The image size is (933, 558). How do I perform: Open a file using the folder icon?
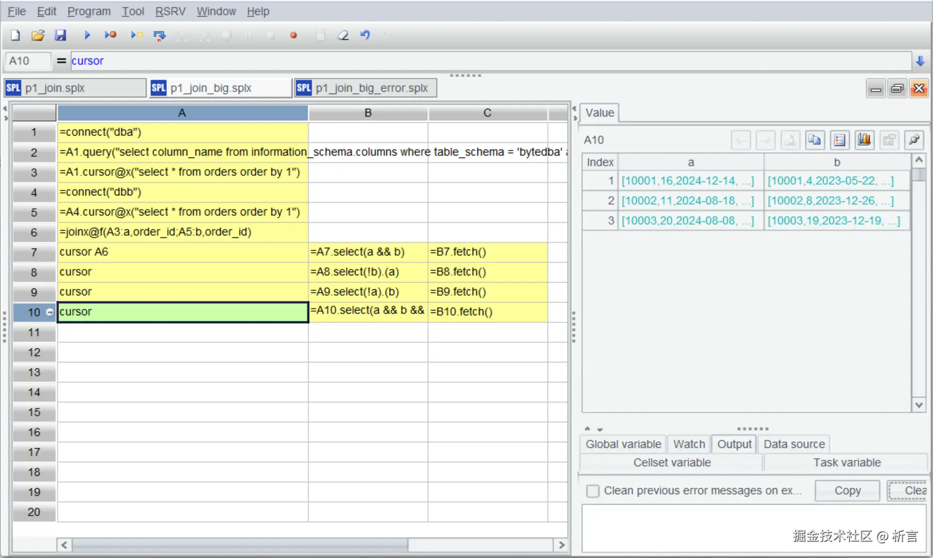(38, 36)
